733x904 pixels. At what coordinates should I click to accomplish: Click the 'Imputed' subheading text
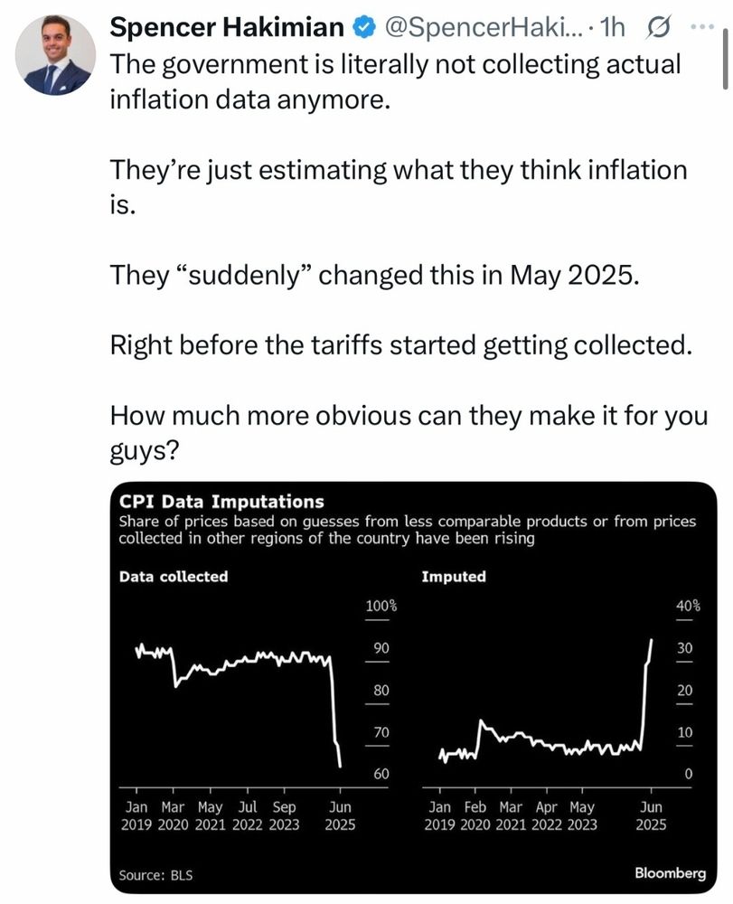[454, 577]
